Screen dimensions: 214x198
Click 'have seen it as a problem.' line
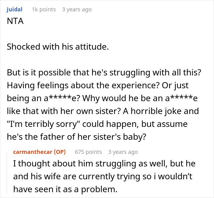pyautogui.click(x=65, y=189)
